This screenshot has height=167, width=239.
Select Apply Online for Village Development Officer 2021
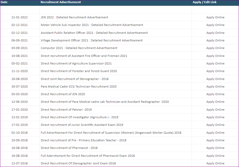215,40
